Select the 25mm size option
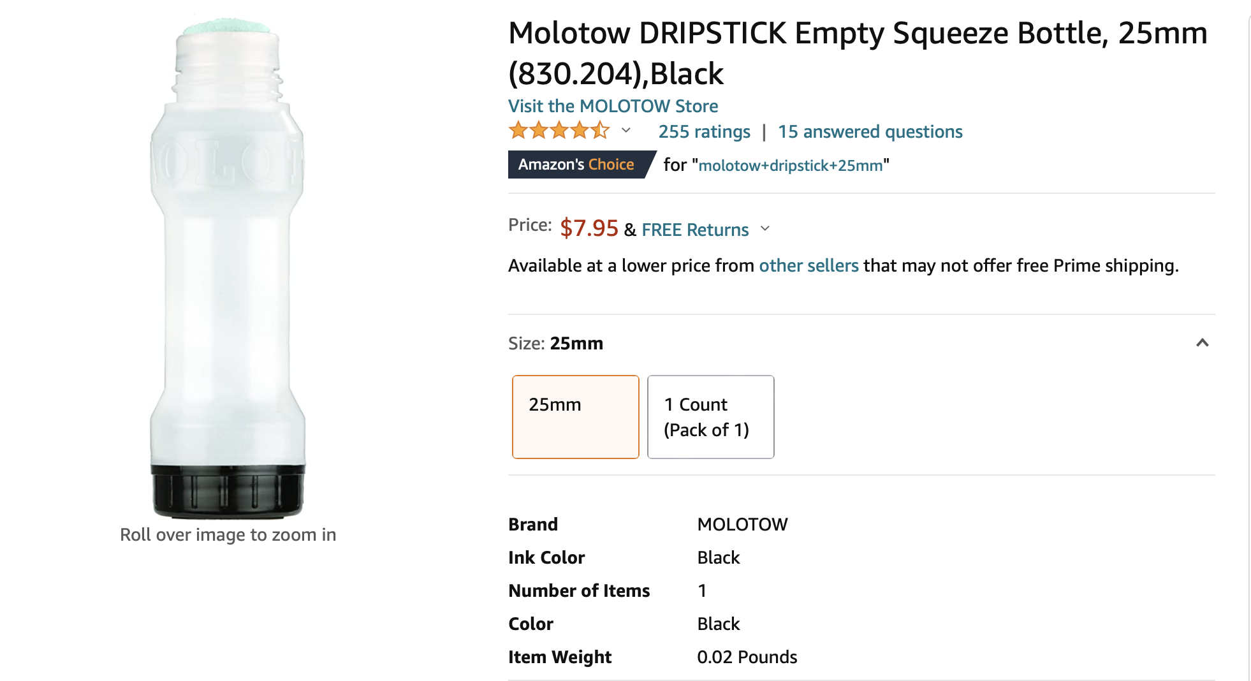The width and height of the screenshot is (1251, 681). click(x=575, y=416)
